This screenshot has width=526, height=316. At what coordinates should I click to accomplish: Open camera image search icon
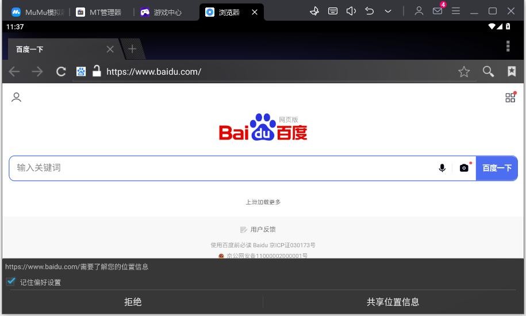pyautogui.click(x=464, y=168)
